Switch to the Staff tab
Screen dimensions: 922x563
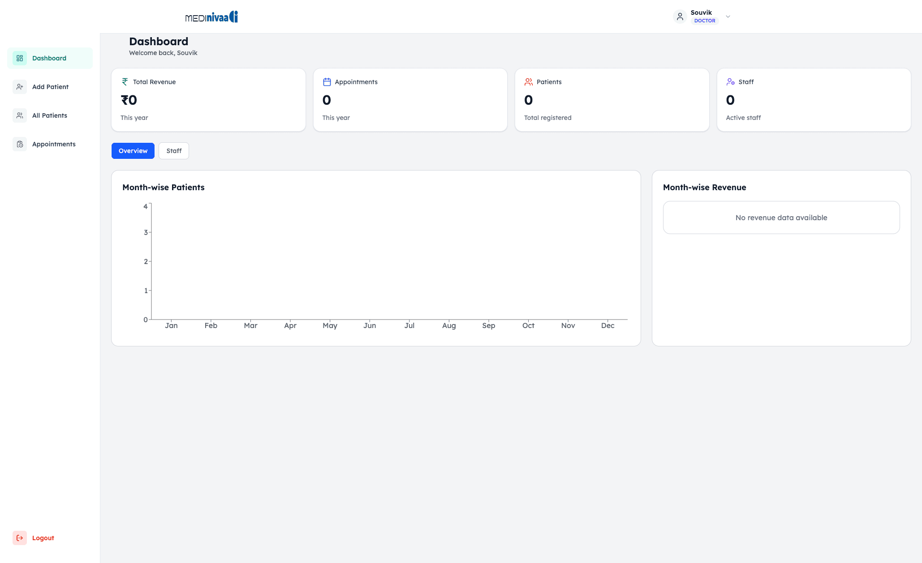pos(174,151)
